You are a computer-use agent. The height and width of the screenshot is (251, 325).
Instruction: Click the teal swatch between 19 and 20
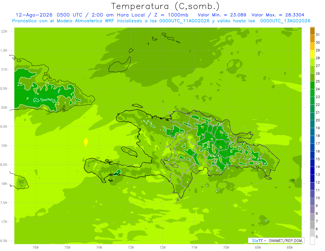click(x=313, y=124)
